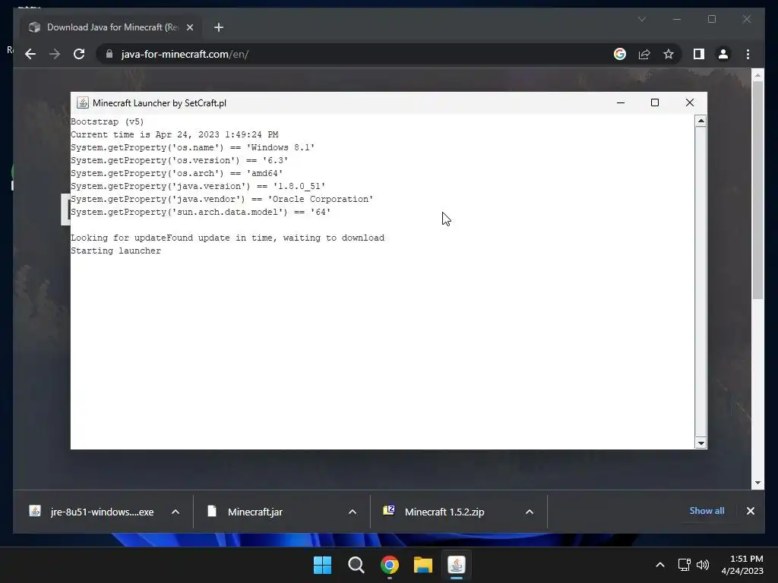Close the Minecraft Launcher window
This screenshot has height=583, width=778.
pos(690,102)
